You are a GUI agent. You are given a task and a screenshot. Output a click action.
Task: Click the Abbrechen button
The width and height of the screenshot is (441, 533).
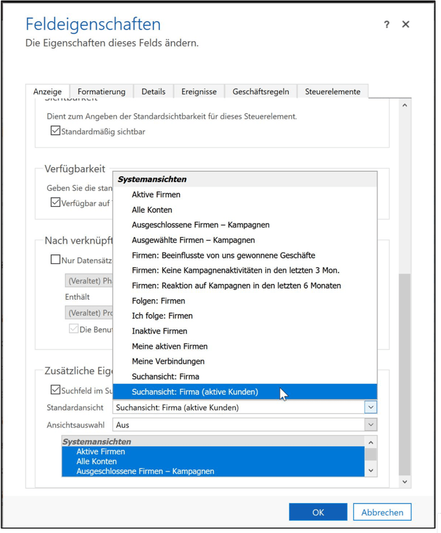tap(382, 512)
